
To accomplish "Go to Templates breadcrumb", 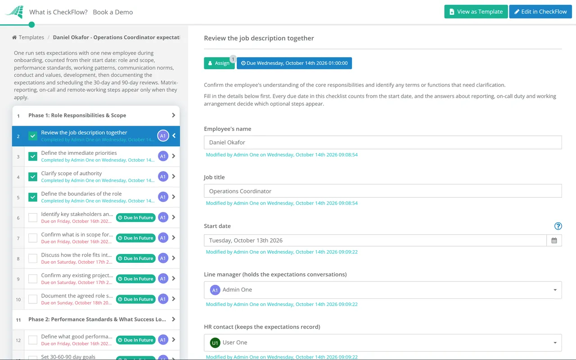I will coord(31,37).
